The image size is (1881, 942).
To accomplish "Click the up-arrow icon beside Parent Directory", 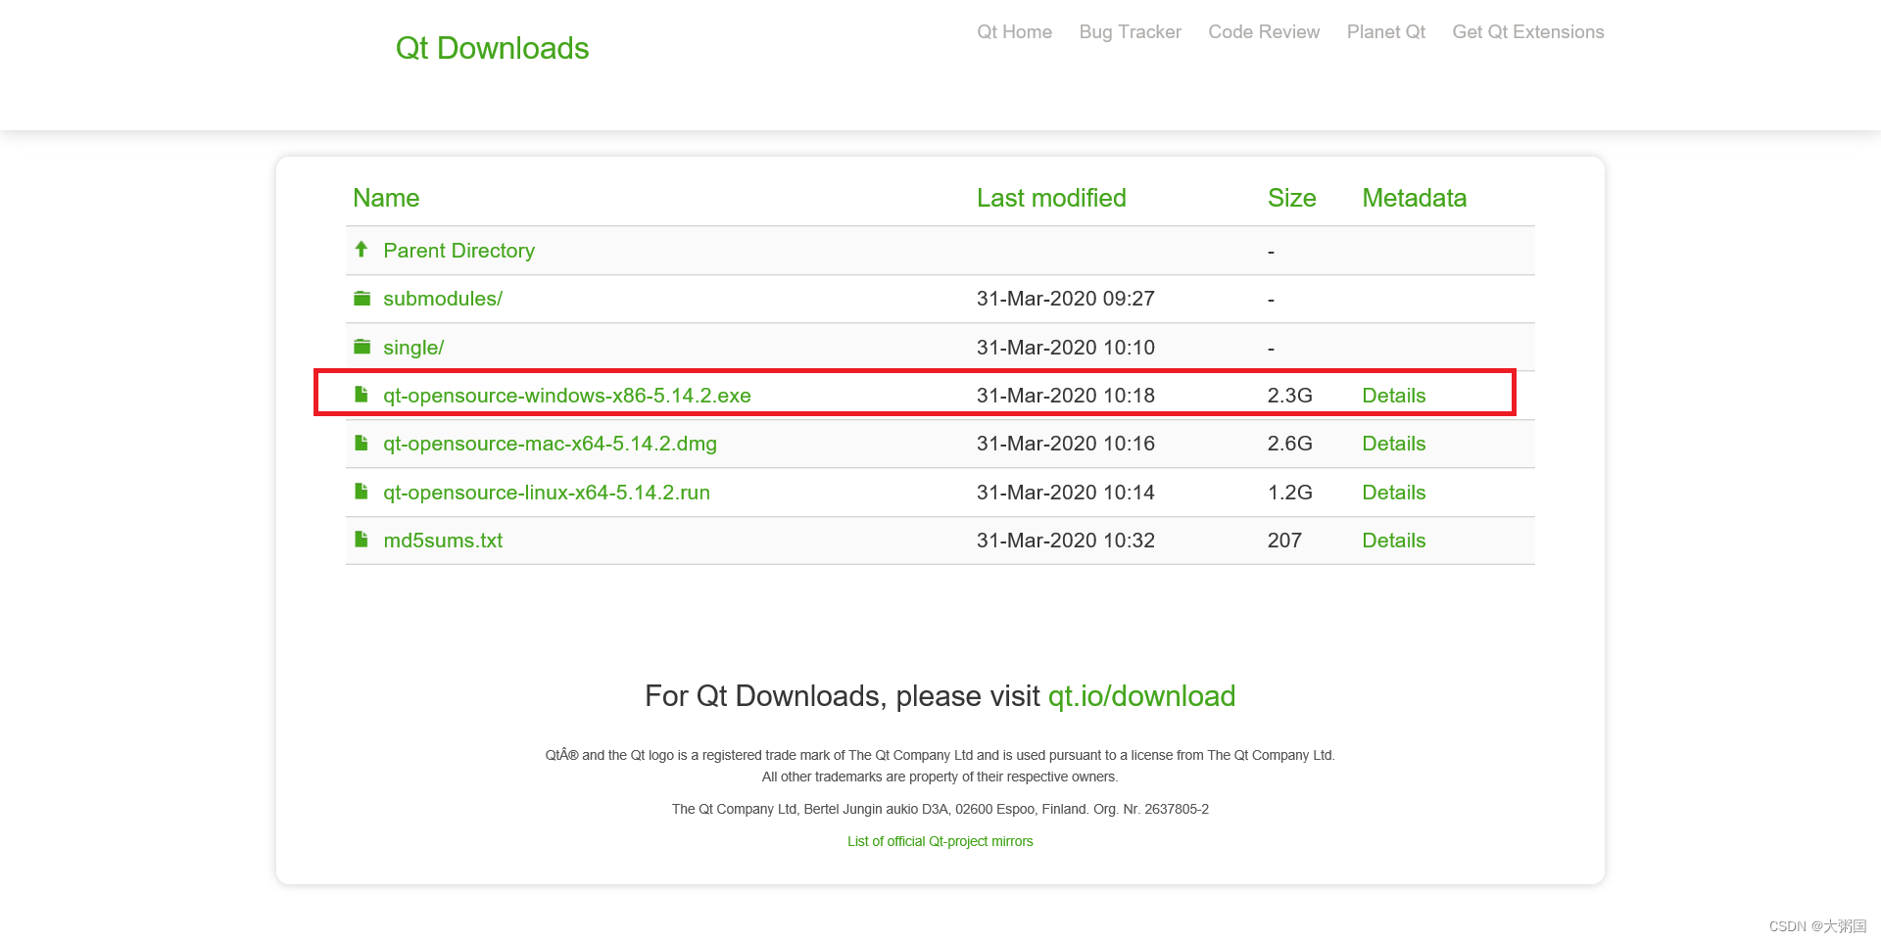I will [x=362, y=249].
